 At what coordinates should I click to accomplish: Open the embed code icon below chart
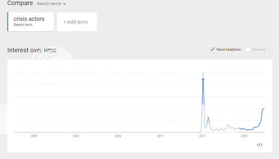259,145
